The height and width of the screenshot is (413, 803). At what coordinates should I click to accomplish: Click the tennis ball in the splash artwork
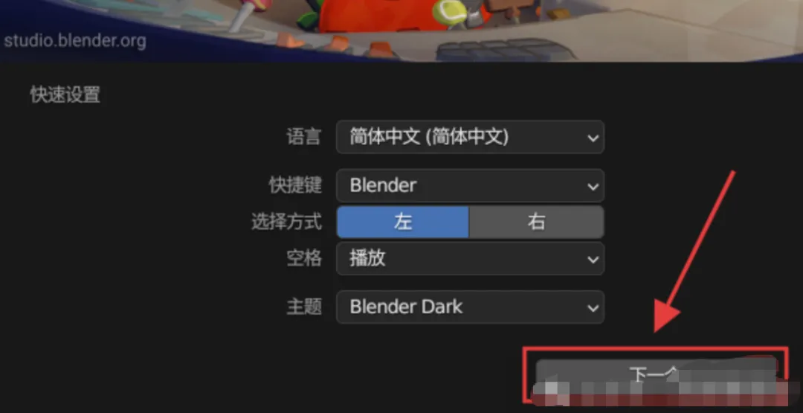(450, 11)
